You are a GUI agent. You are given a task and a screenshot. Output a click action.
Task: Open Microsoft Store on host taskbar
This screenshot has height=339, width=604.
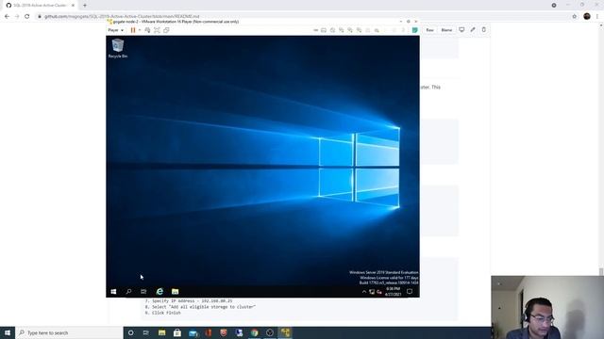coord(177,332)
